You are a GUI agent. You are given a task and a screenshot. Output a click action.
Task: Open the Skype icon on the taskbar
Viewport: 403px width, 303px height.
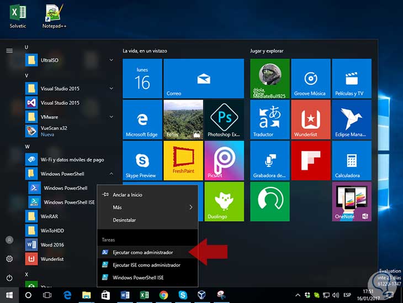coord(183,295)
